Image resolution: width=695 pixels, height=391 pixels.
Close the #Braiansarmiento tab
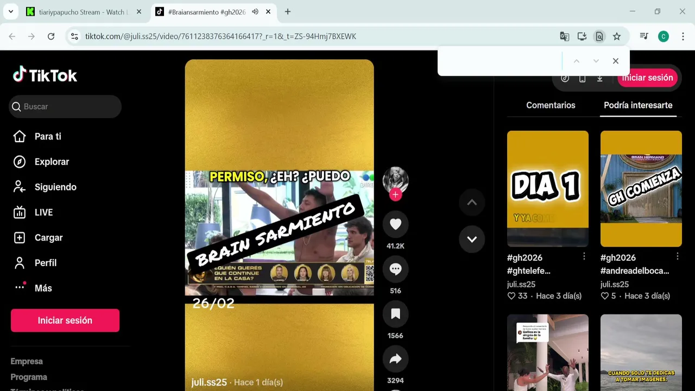point(268,11)
